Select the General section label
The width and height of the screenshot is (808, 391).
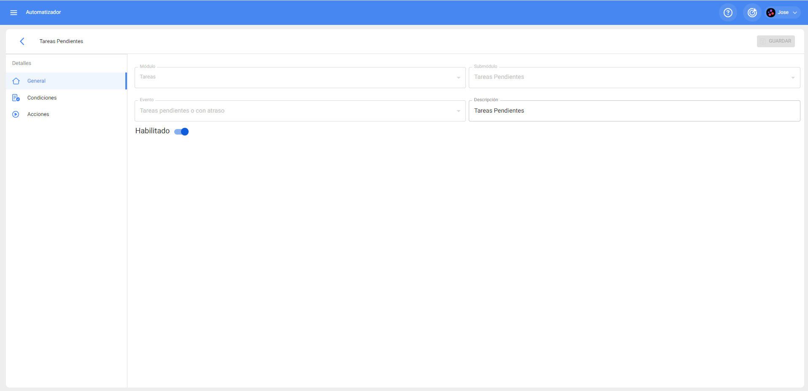(x=36, y=81)
